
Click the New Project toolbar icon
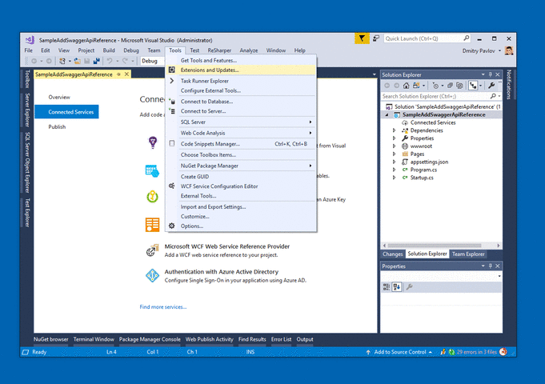click(62, 61)
